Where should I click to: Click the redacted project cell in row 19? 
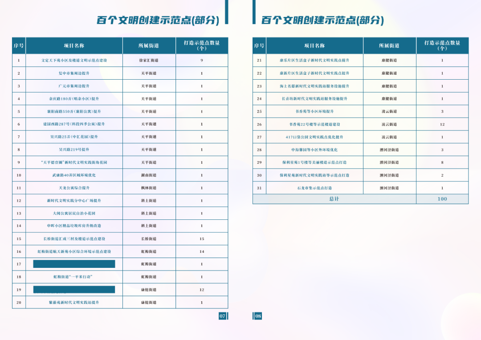tap(74, 290)
